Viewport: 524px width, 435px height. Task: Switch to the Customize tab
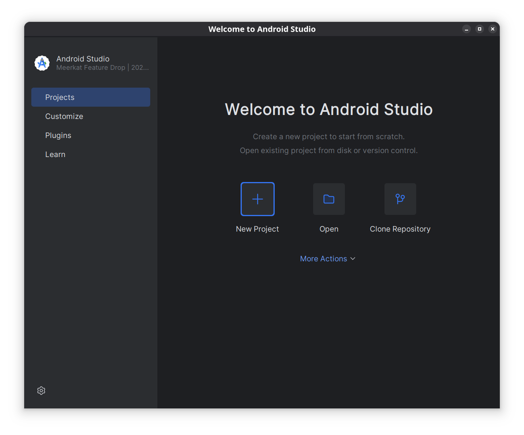[91, 116]
